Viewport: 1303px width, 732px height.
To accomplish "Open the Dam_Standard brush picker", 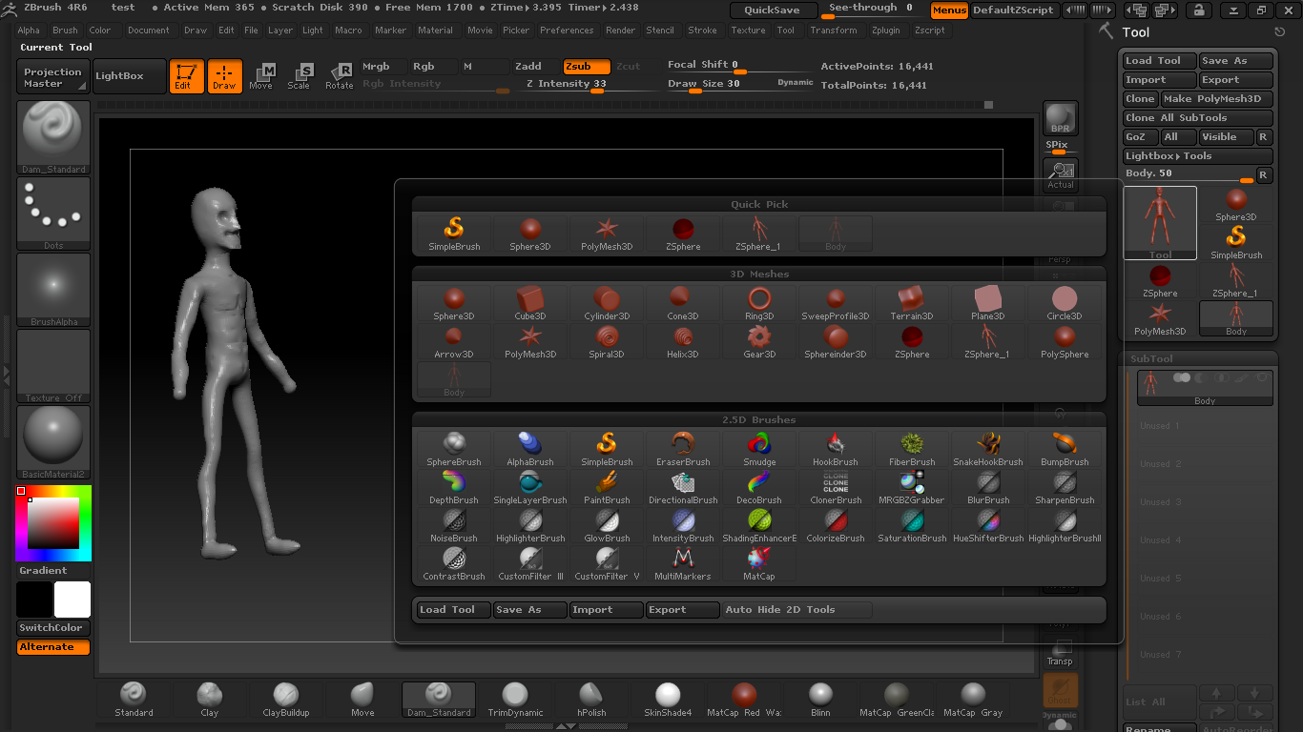I will click(53, 137).
